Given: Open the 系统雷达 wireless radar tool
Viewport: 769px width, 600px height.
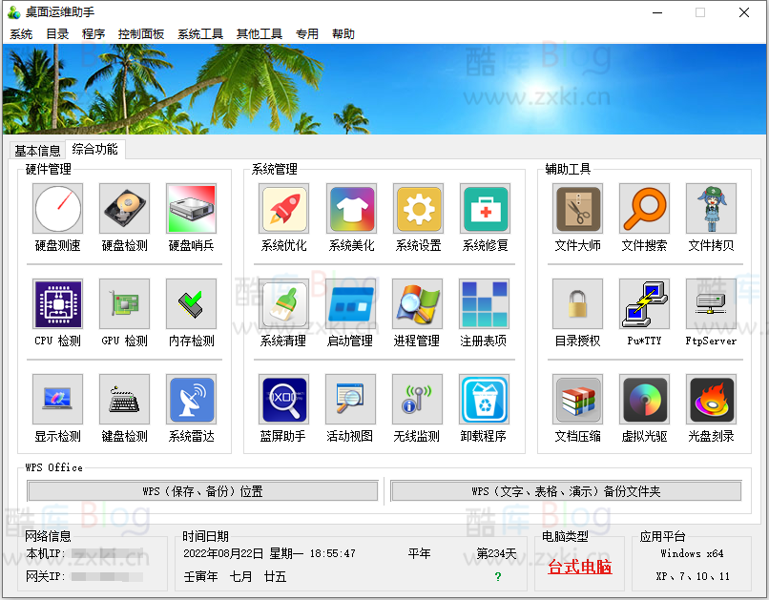Looking at the screenshot, I should [191, 406].
